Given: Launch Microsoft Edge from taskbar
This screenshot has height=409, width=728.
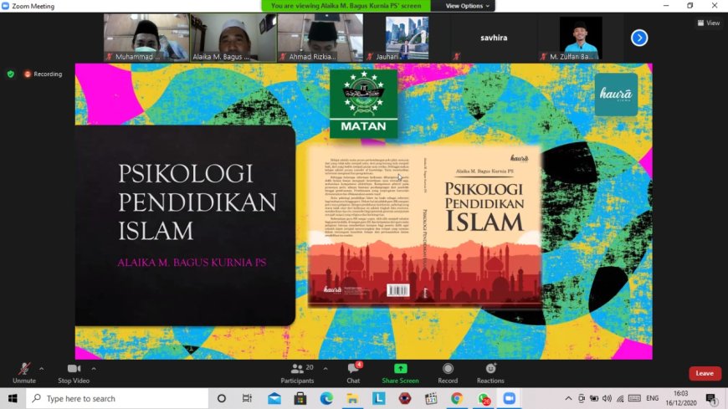Looking at the screenshot, I should [326, 398].
